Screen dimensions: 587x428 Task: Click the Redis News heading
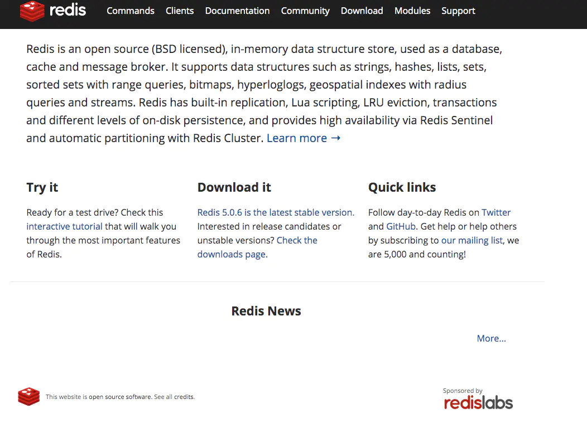tap(266, 311)
